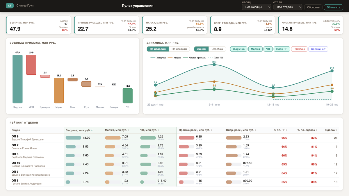Switch chart to По месяцам
Viewport: 349px width, 196px height.
point(179,49)
